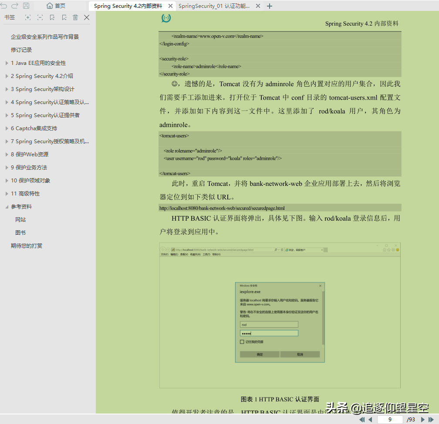This screenshot has width=439, height=424.
Task: Open bookmark 修订记录
Action: 22,50
